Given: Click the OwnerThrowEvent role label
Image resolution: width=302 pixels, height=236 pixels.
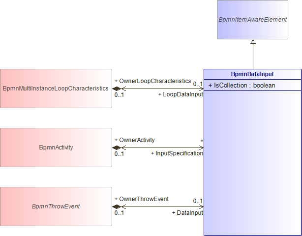Looking at the screenshot, I should tap(142, 199).
